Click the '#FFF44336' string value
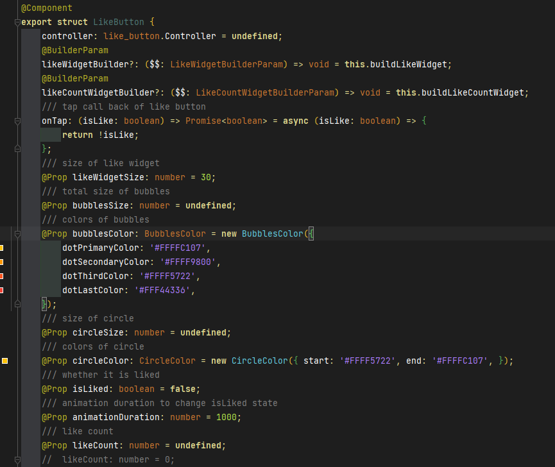This screenshot has height=467, width=555. [162, 291]
